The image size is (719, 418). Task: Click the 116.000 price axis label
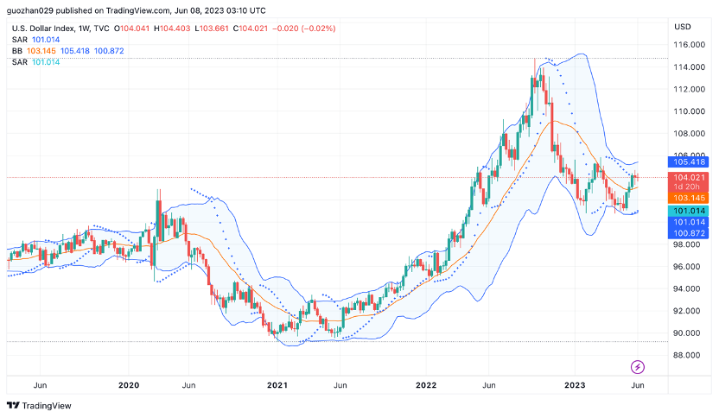pos(689,45)
